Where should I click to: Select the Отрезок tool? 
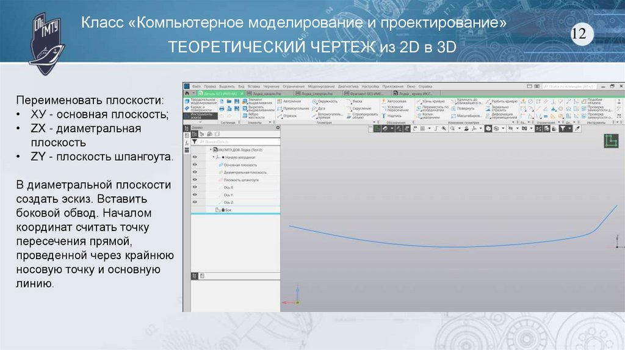(287, 116)
